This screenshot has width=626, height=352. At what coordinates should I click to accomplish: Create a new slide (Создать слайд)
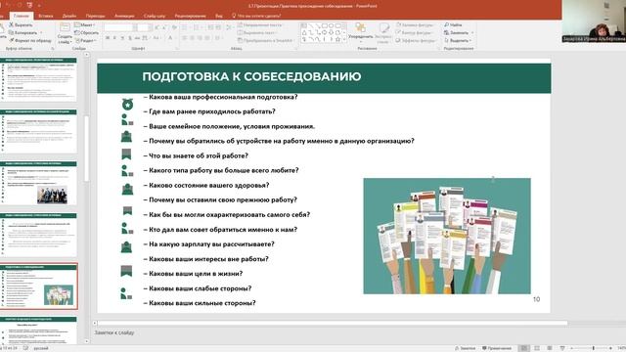point(65,33)
